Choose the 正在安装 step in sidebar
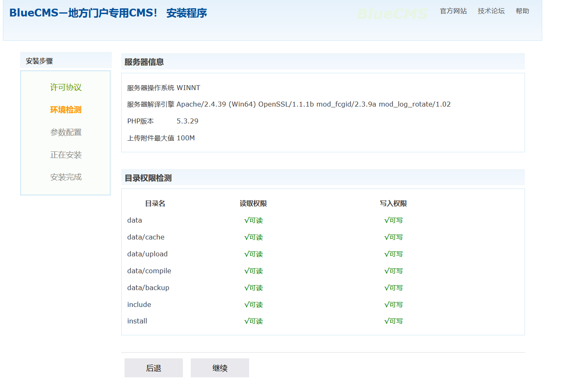 pos(66,155)
